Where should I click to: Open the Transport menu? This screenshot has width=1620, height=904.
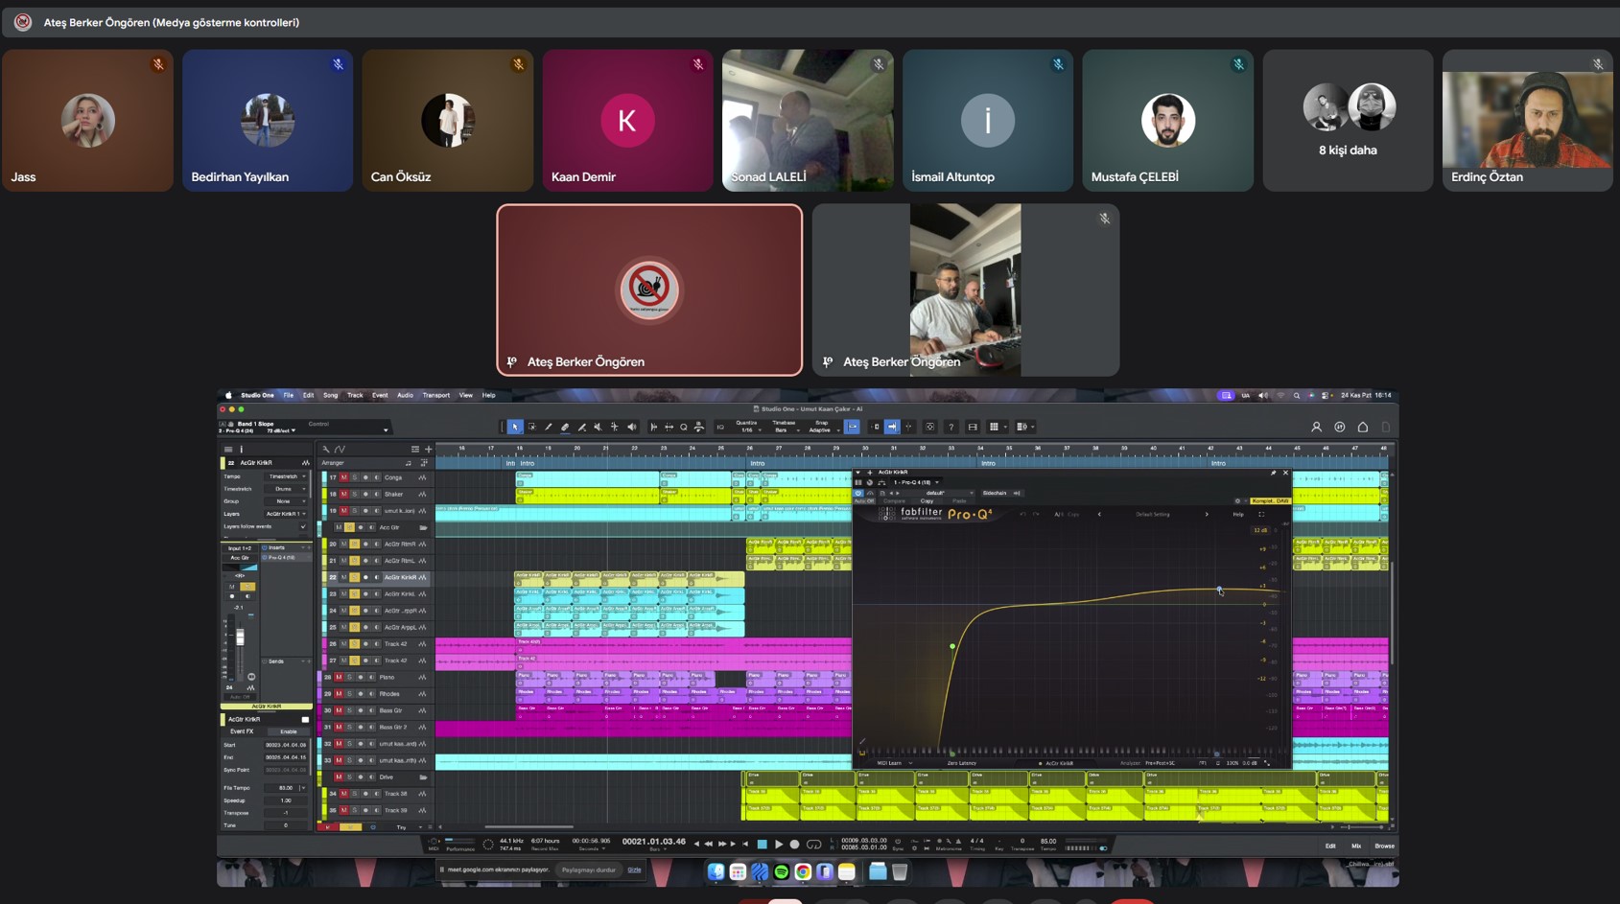click(435, 395)
